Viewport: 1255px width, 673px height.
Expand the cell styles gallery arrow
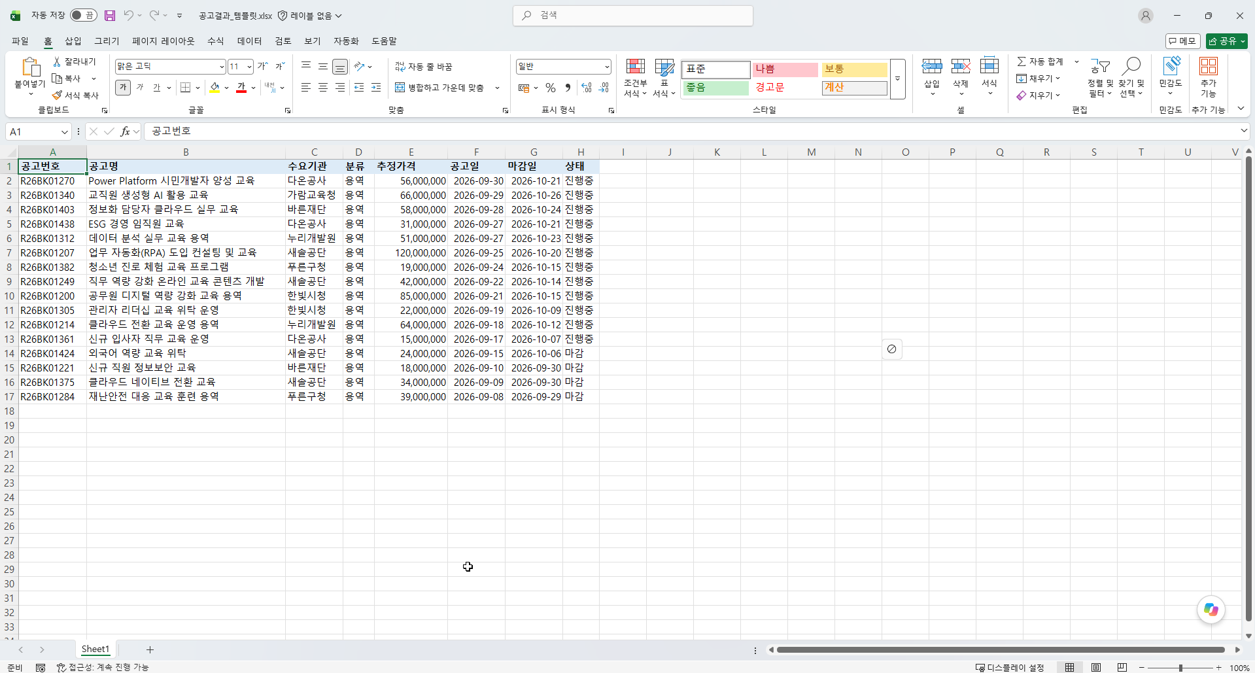click(898, 78)
